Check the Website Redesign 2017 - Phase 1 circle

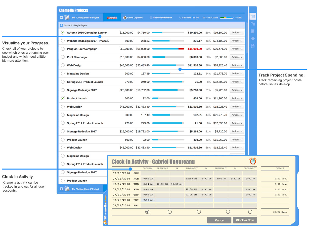coord(63,41)
